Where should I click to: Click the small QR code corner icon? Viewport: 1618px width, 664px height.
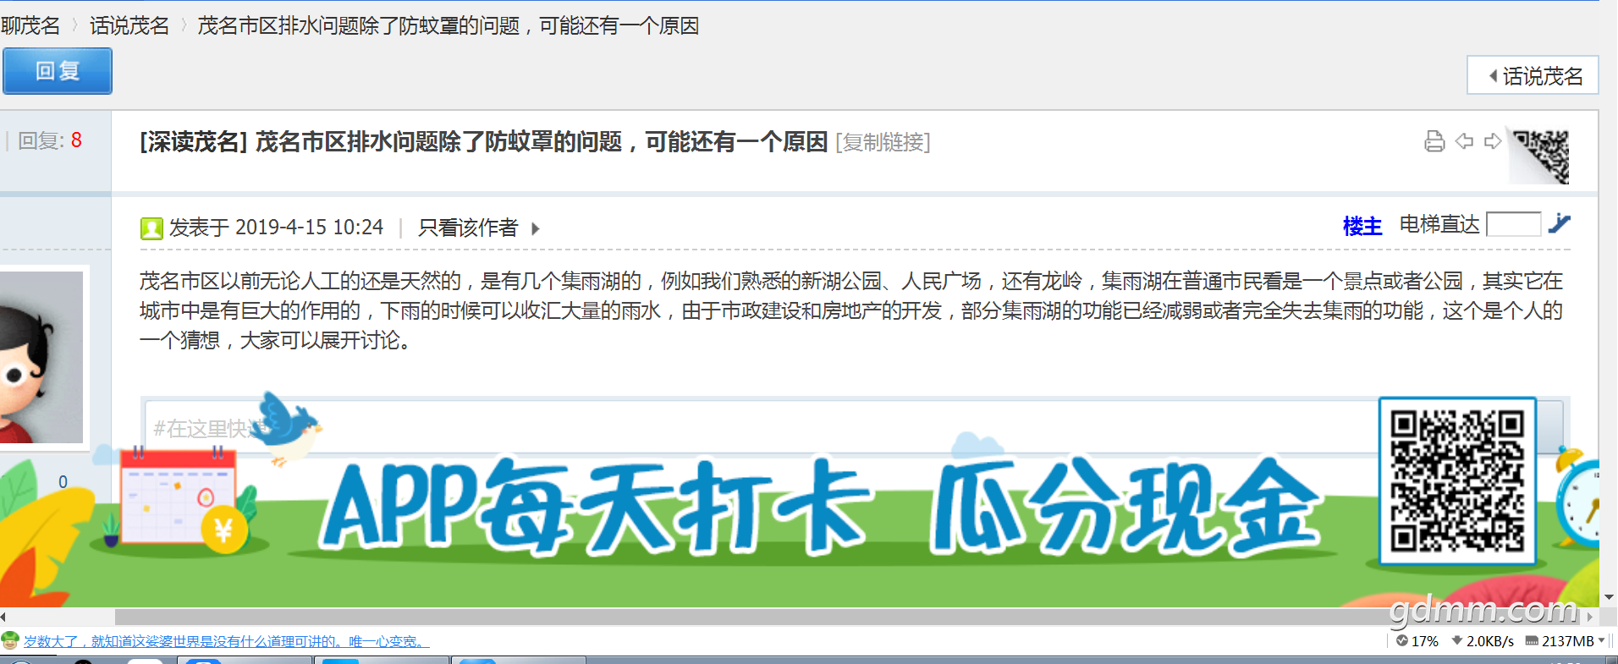[1541, 156]
